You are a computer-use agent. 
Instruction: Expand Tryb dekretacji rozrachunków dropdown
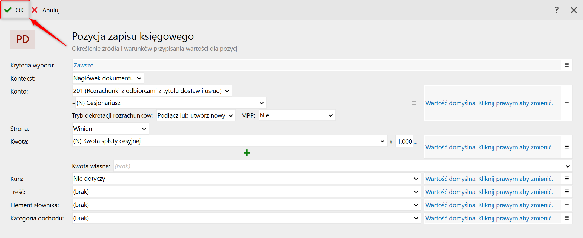[196, 115]
